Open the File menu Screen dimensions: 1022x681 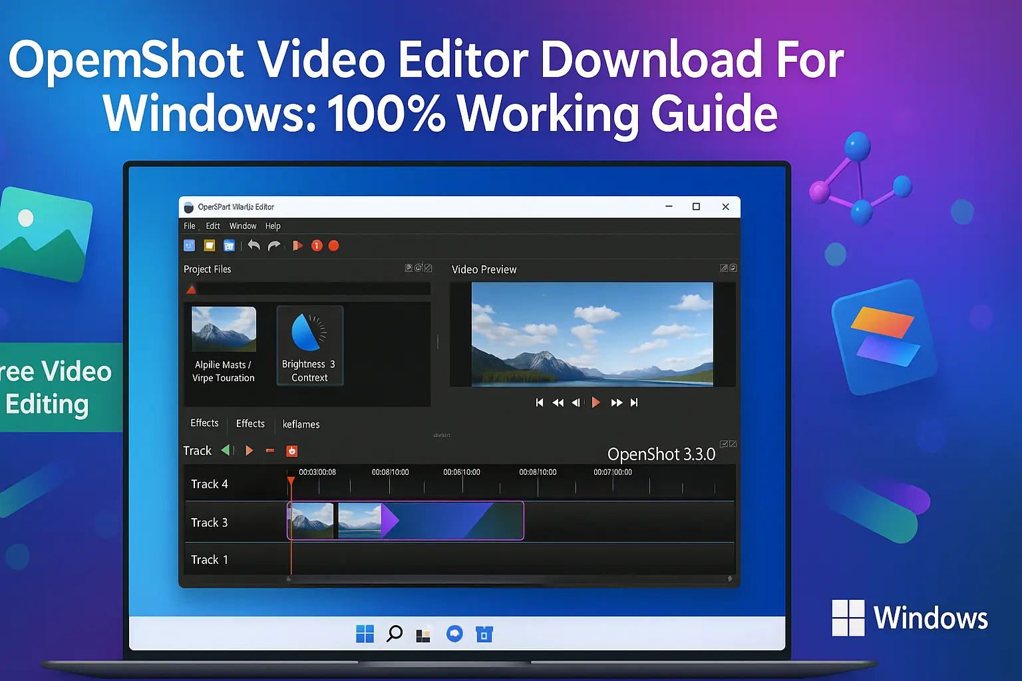coord(190,226)
